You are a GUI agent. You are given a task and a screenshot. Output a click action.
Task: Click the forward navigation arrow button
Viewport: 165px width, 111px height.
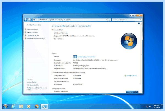tap(29, 20)
